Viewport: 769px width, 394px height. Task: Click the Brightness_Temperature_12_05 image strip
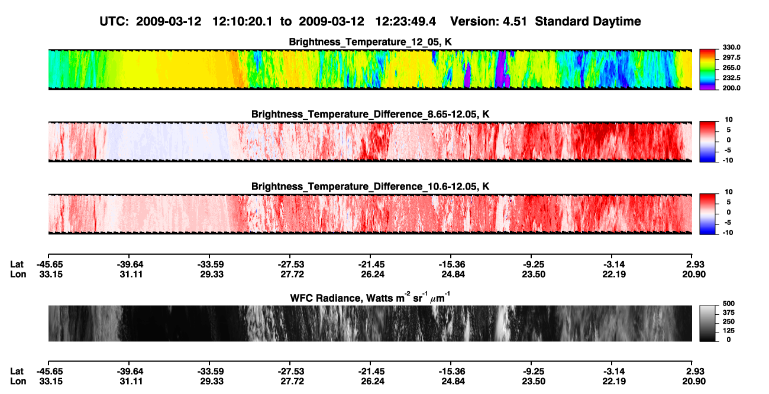(370, 69)
